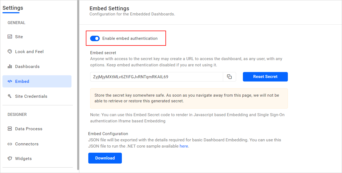The image size is (342, 173).
Task: Select the Site icon in sidebar
Action: click(9, 37)
